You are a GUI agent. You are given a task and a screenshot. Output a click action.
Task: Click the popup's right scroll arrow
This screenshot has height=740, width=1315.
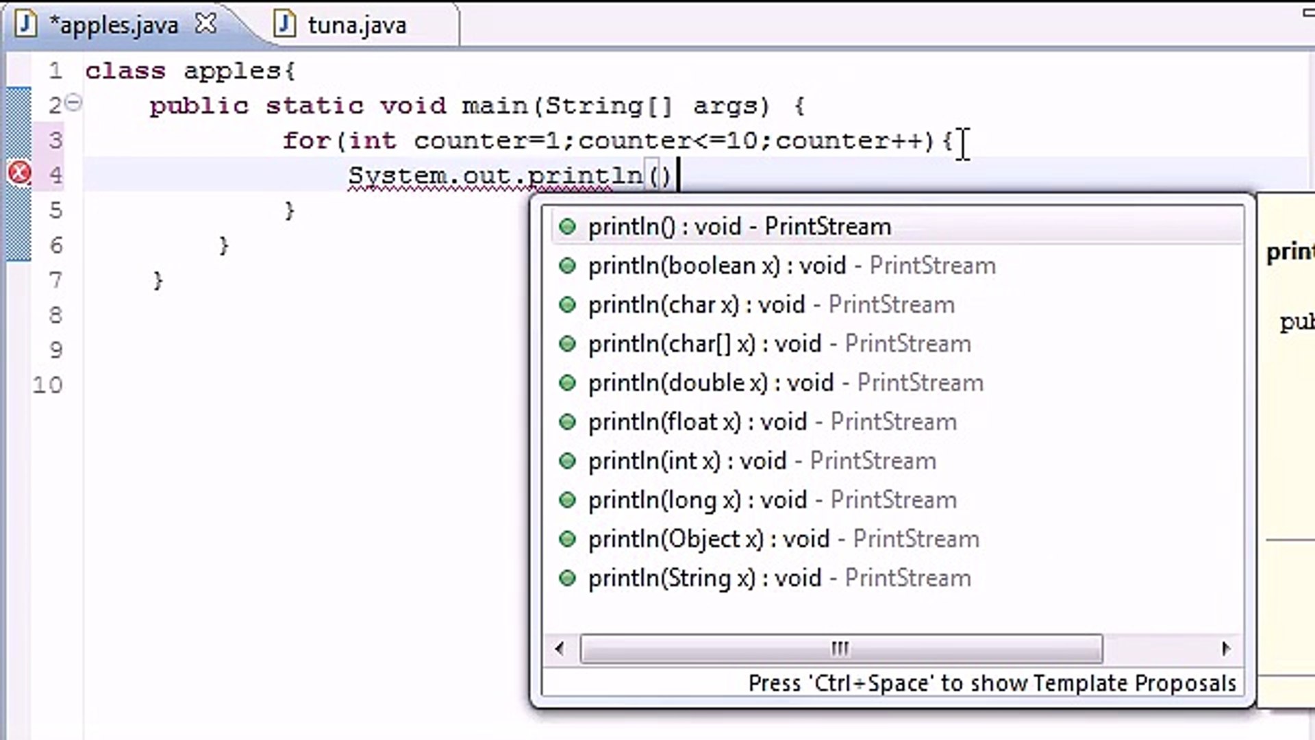pyautogui.click(x=1225, y=648)
